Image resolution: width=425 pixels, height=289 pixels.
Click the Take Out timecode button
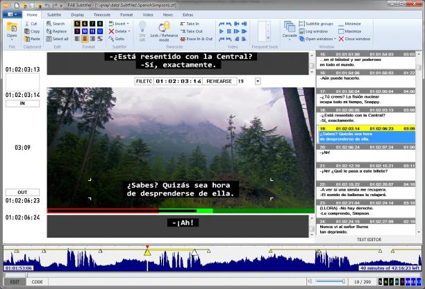click(192, 31)
